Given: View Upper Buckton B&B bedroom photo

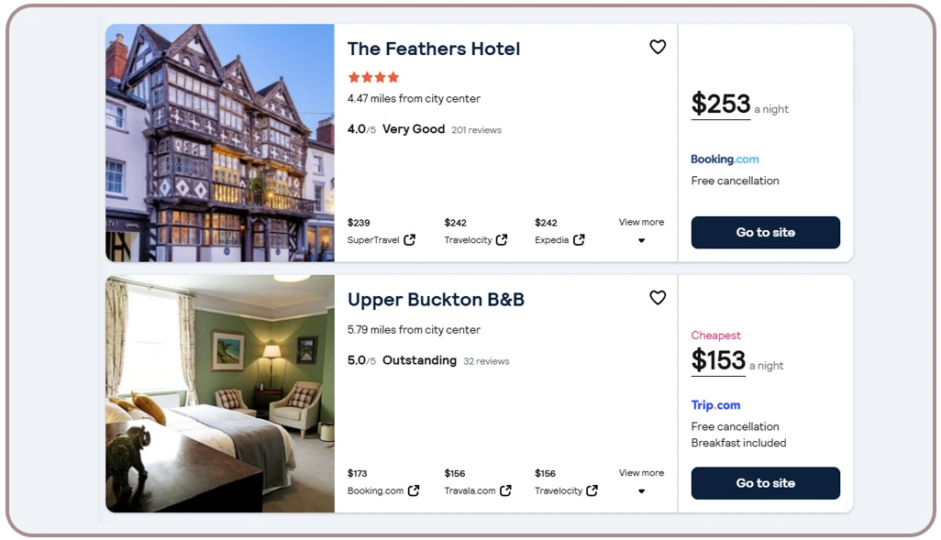Looking at the screenshot, I should 220,393.
